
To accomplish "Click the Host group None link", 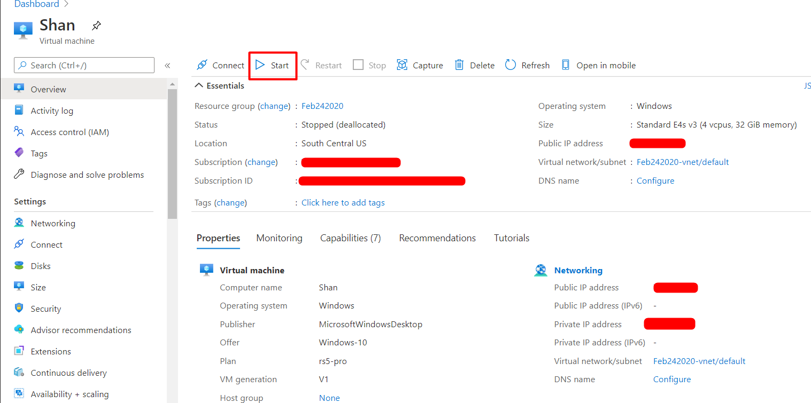I will [329, 398].
